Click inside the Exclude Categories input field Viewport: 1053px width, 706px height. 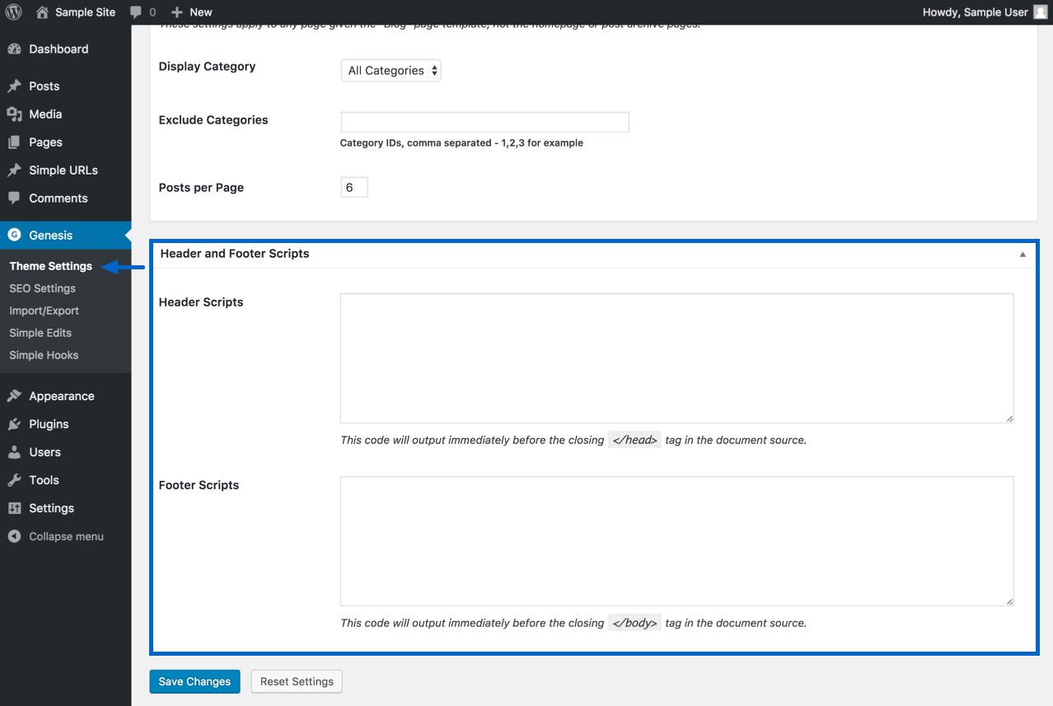484,121
